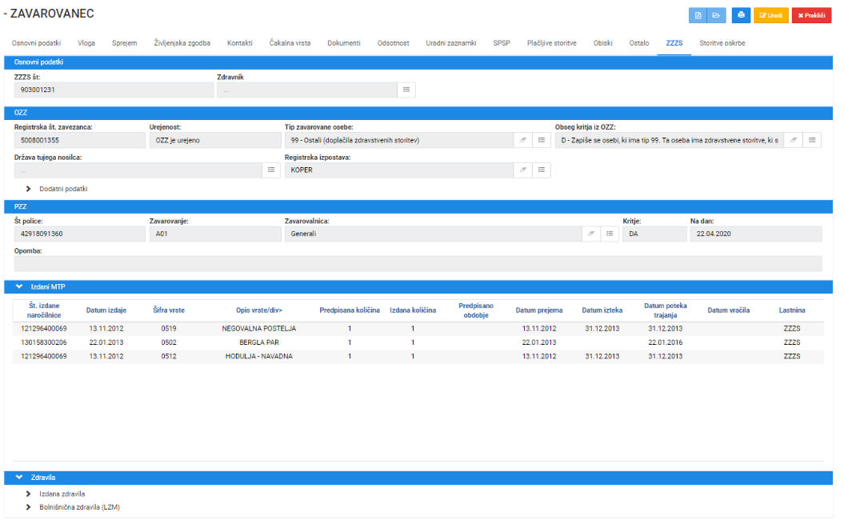Click the open-folder icon button in top toolbar

pyautogui.click(x=717, y=15)
